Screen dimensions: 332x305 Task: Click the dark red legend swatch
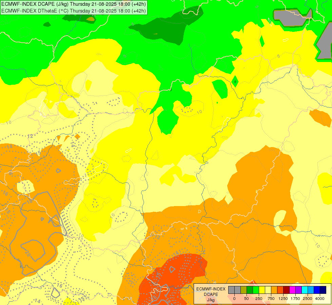pos(287,290)
